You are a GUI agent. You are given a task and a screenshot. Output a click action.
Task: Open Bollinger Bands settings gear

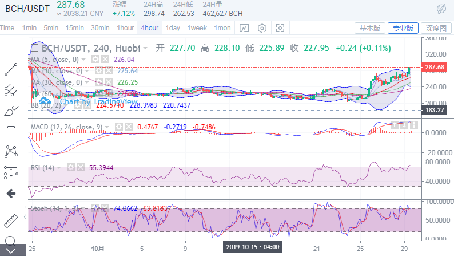click(77, 105)
